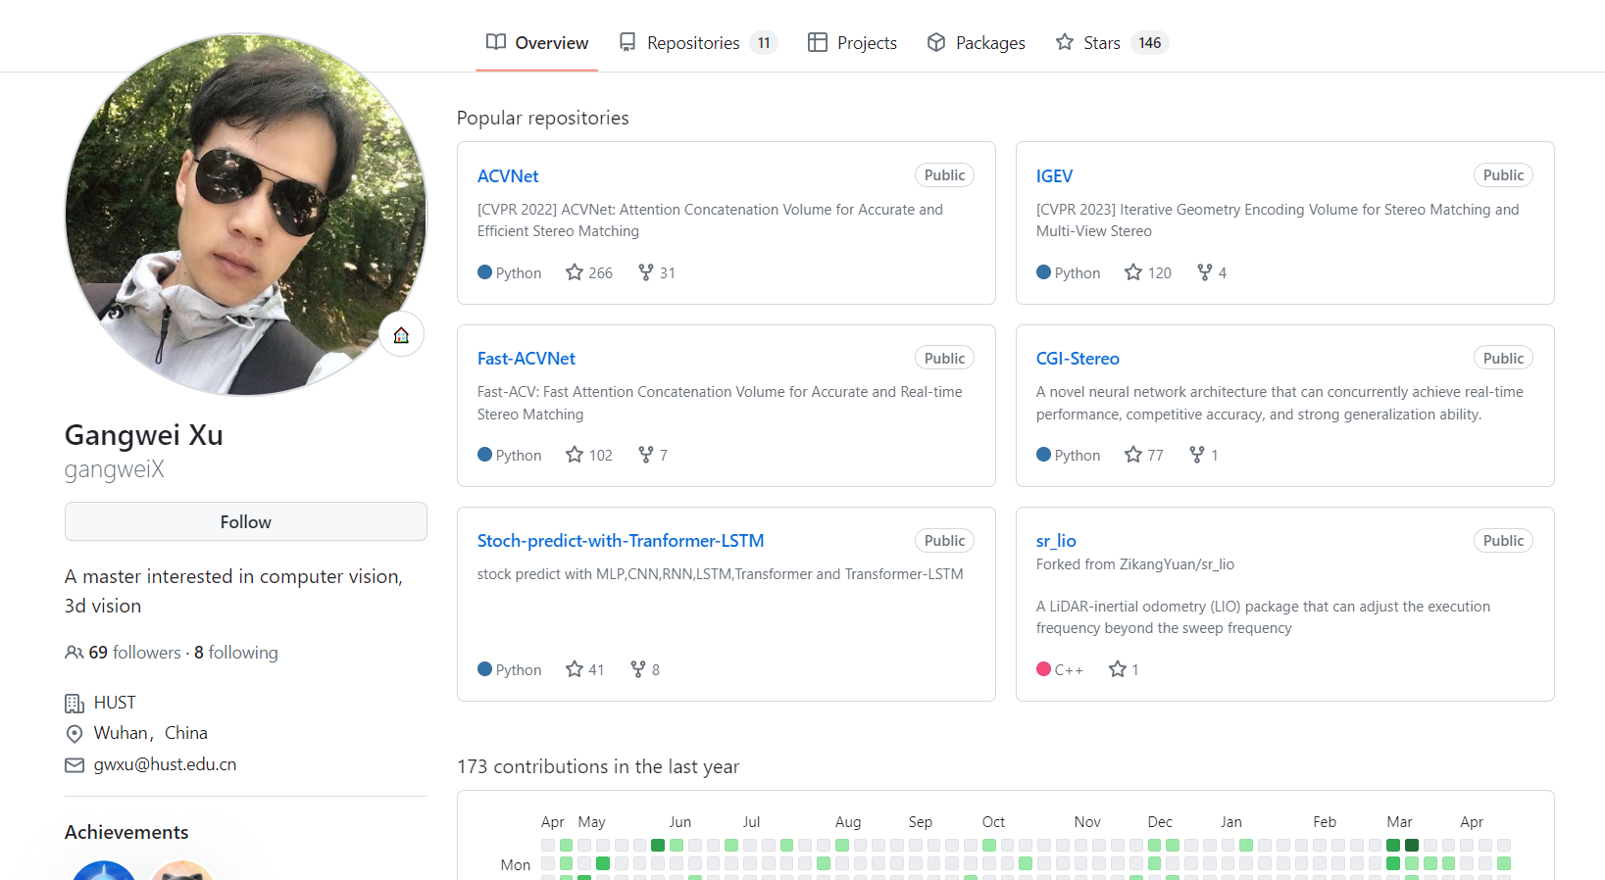Open the IGEV repository link

pyautogui.click(x=1054, y=176)
